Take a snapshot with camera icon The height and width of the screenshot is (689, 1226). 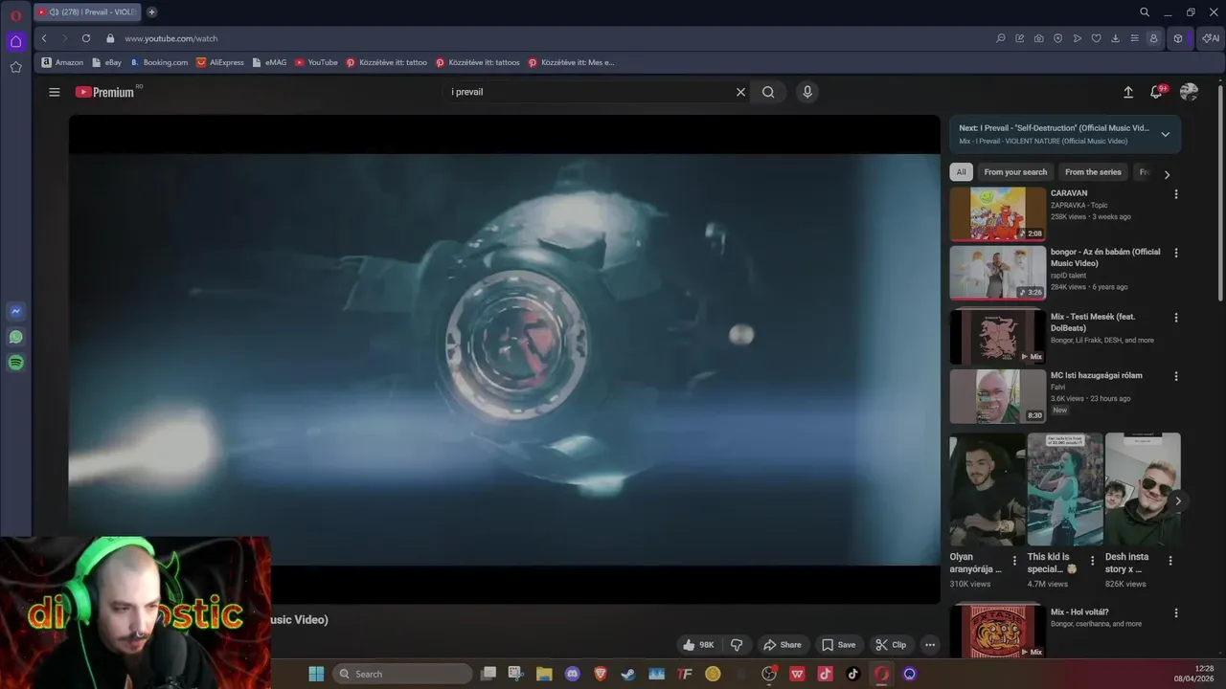1039,38
